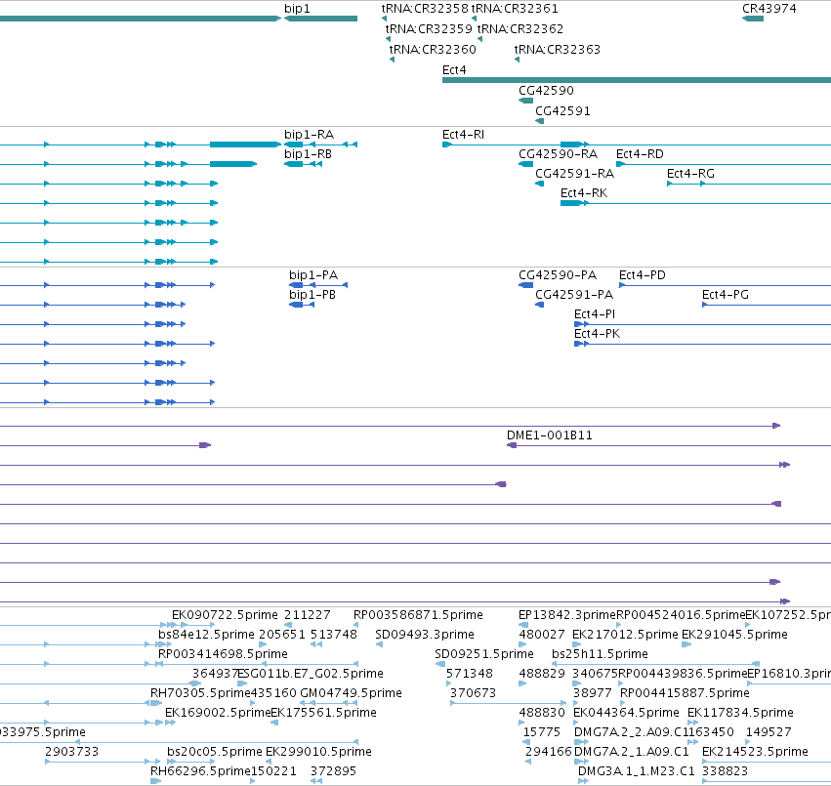Select the 513748 feature label
831x786 pixels.
(334, 635)
